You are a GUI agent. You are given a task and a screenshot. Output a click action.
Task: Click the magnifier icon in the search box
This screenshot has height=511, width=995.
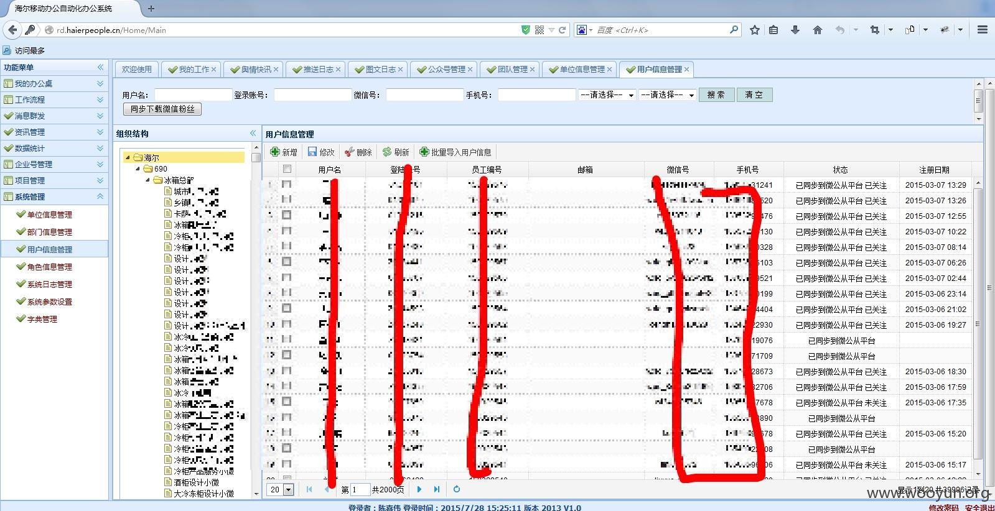tap(734, 29)
